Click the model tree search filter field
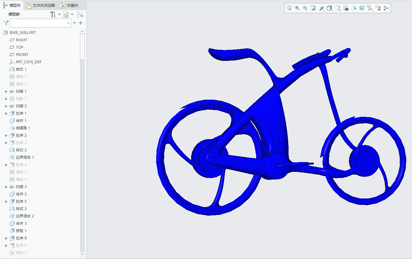The image size is (412, 259). [38, 23]
